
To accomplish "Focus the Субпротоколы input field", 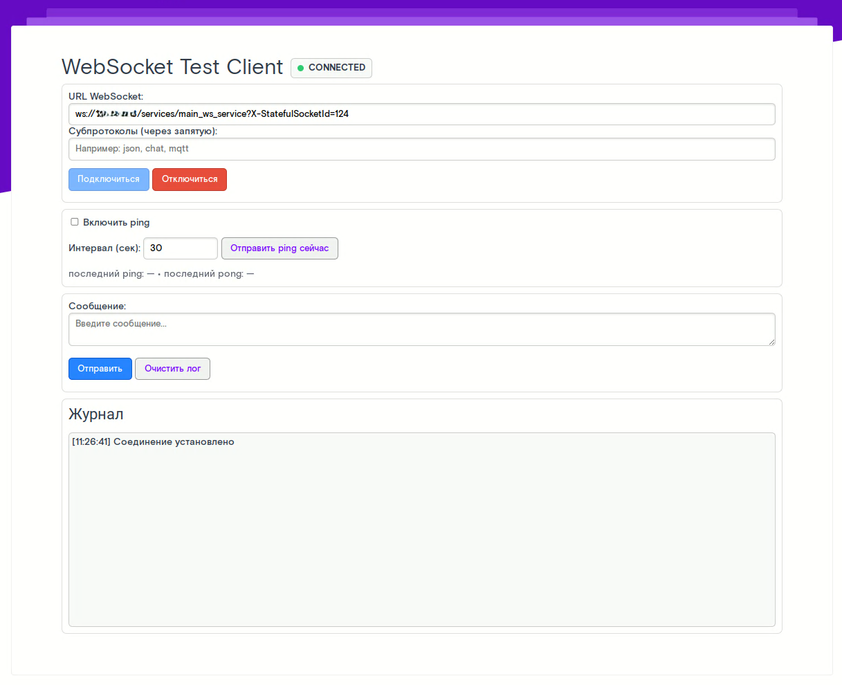I will coord(421,149).
